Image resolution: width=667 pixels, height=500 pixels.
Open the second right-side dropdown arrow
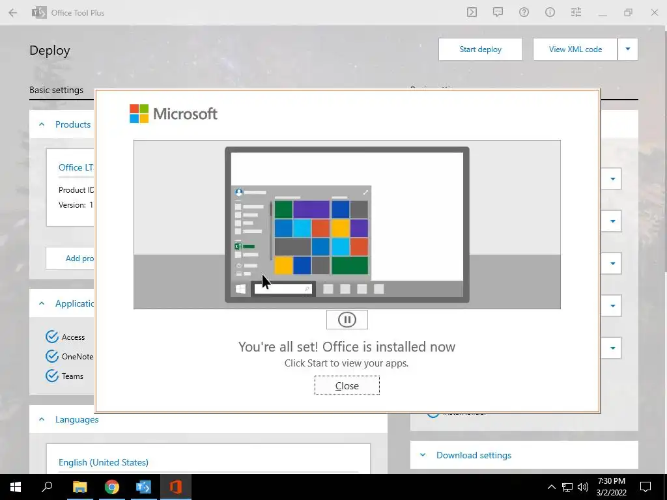pyautogui.click(x=612, y=221)
